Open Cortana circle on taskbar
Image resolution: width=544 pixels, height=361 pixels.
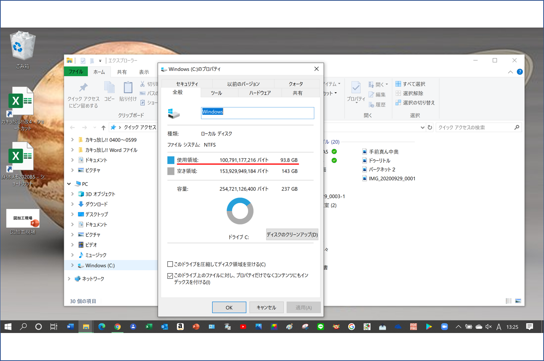coord(38,327)
